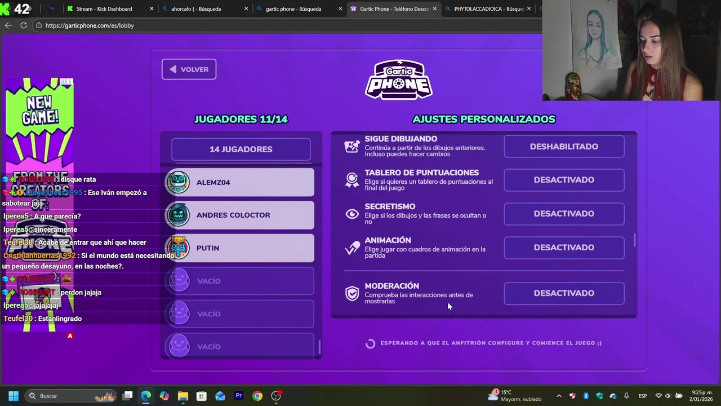Click the volume speaker tray icon

click(x=667, y=396)
